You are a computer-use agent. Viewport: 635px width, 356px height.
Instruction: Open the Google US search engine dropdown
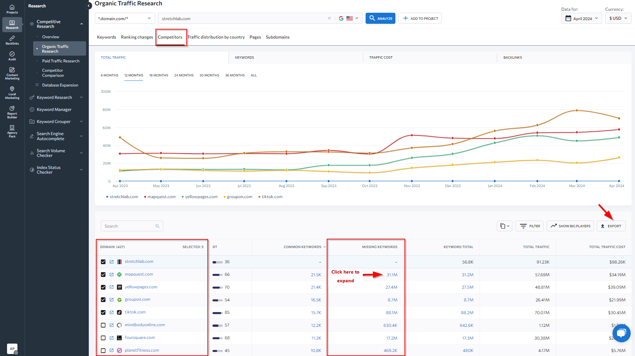point(348,18)
